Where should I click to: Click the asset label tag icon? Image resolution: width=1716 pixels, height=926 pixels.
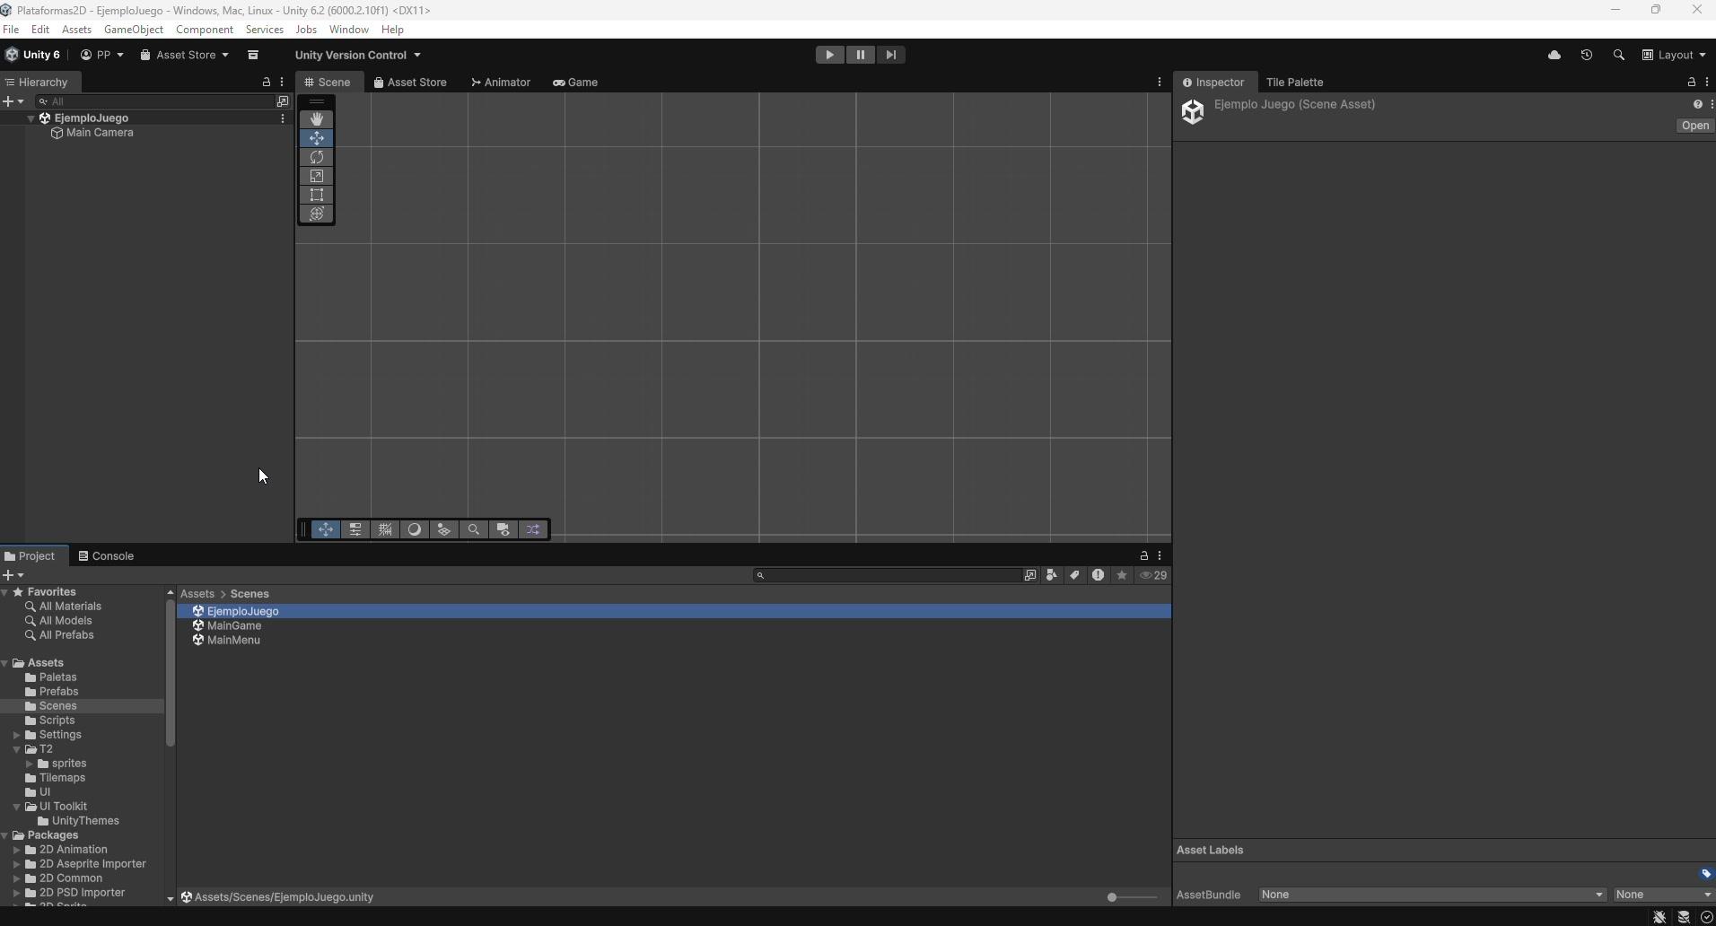pyautogui.click(x=1706, y=874)
